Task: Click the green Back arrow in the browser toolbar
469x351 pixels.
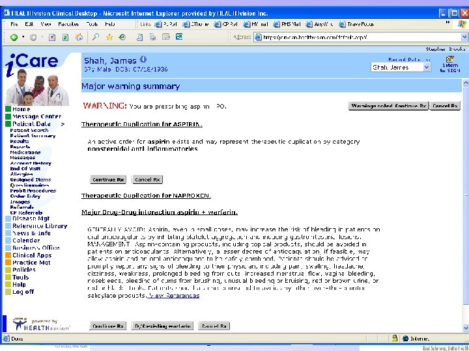Action: (x=14, y=37)
